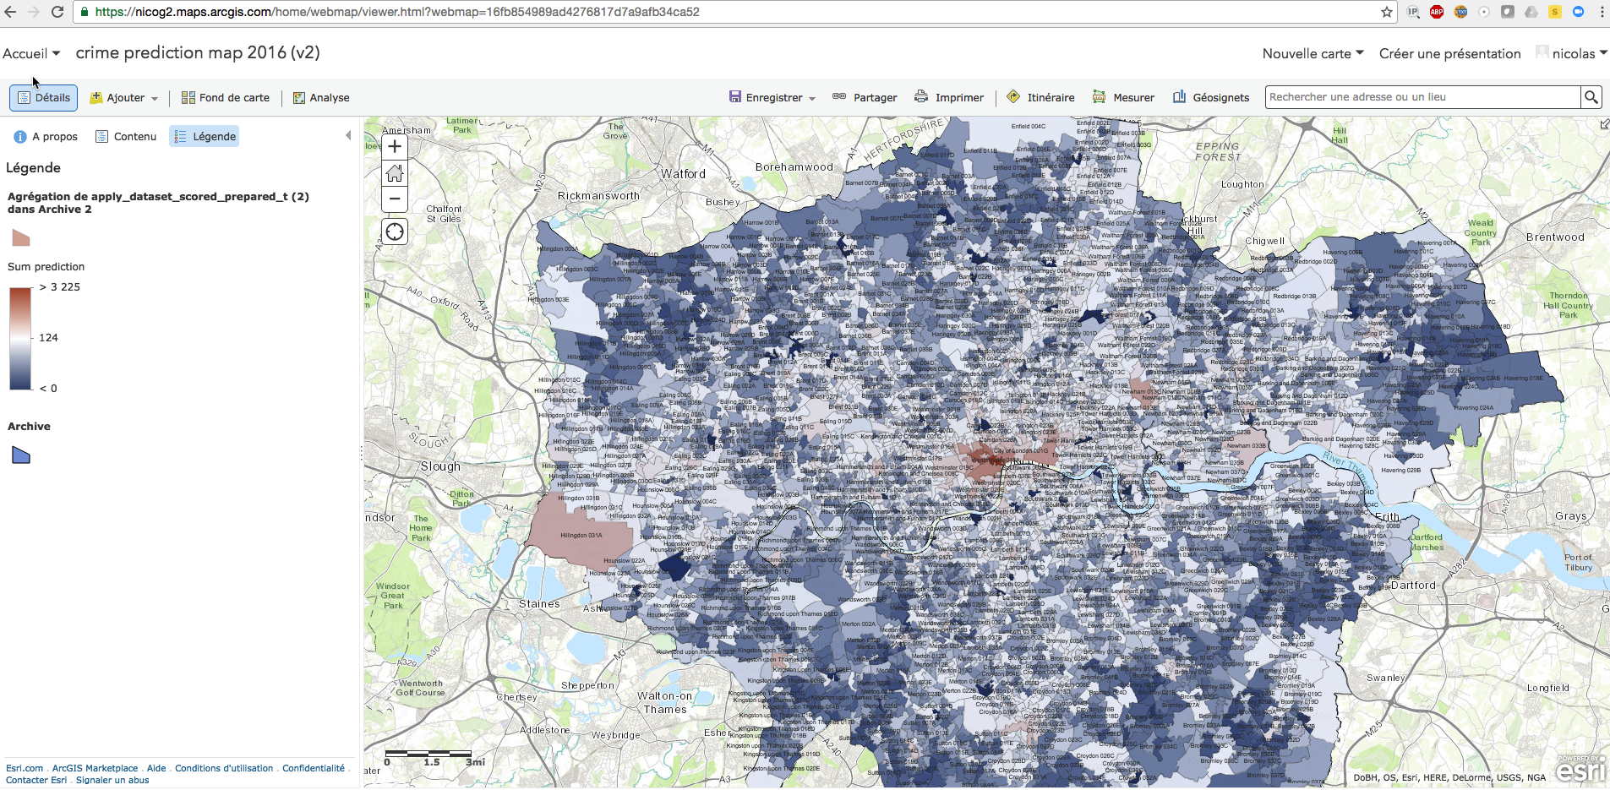Viewport: 1610px width, 790px height.
Task: Open the Accueil menu
Action: pyautogui.click(x=31, y=53)
